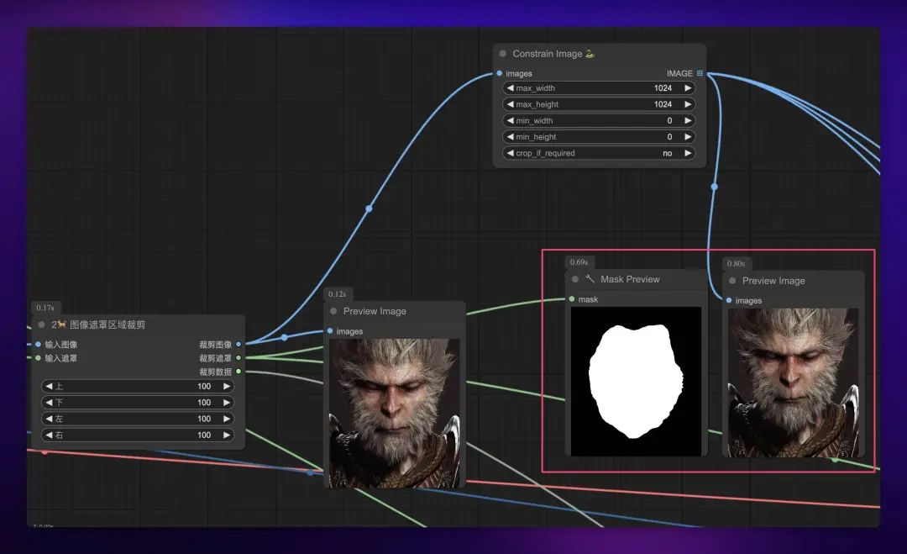Viewport: 907px width, 554px height.
Task: Increase the 右 value with right arrow
Action: click(x=227, y=435)
